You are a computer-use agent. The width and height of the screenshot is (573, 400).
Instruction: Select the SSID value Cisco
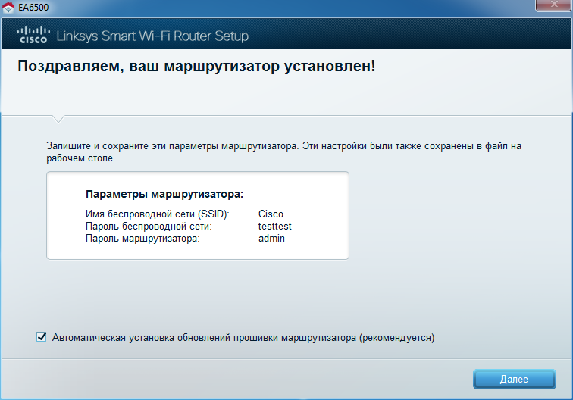(271, 214)
